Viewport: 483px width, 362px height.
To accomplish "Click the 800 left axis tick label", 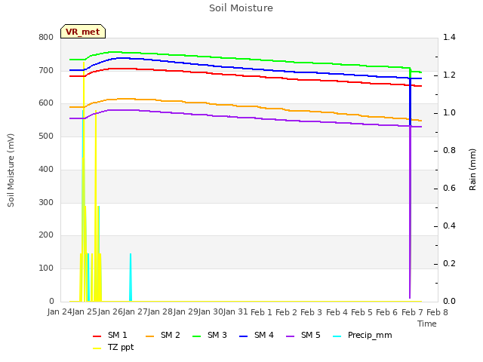I will click(x=46, y=37).
